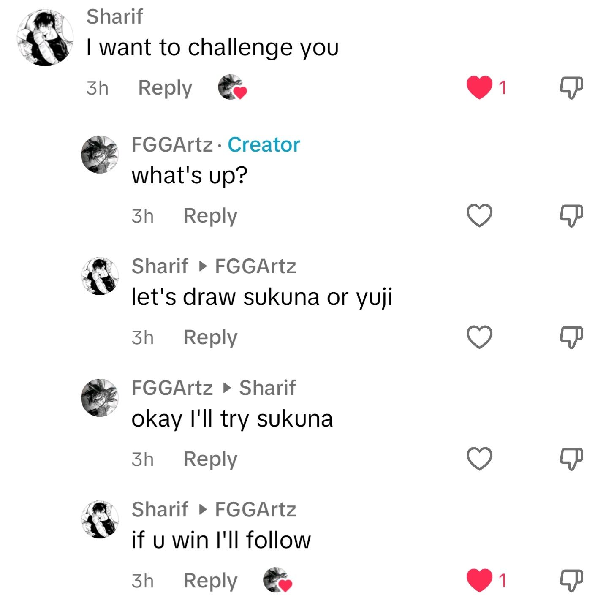Dislike the "let's draw sukuna or yuji" reply
This screenshot has width=606, height=606.
(571, 337)
